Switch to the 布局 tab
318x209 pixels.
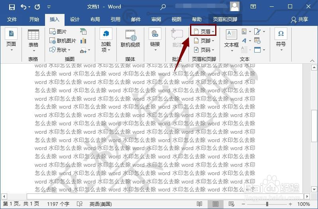(95, 20)
